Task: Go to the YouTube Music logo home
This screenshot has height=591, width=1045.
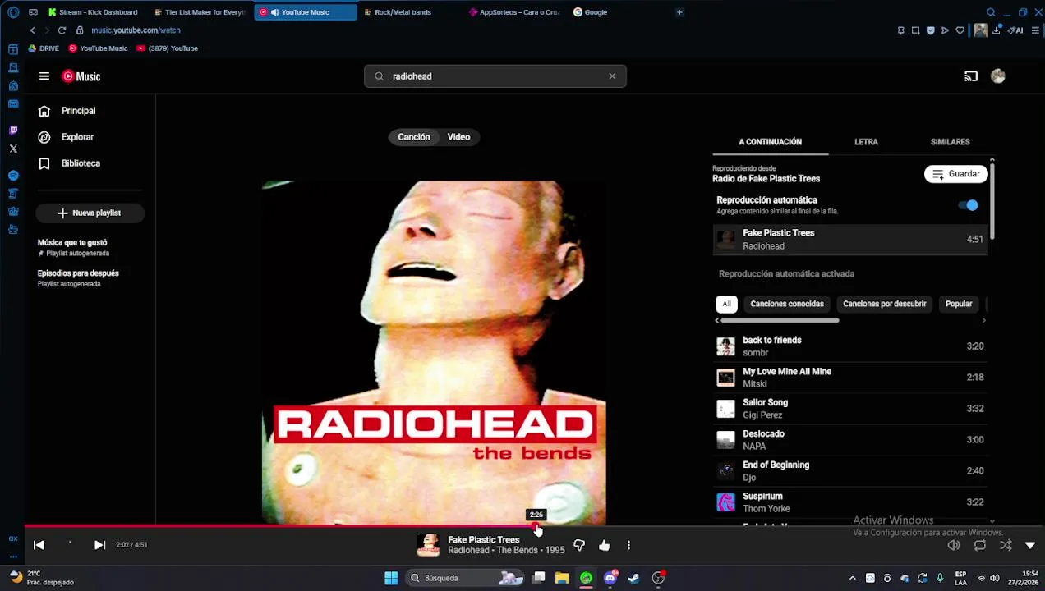Action: (81, 76)
